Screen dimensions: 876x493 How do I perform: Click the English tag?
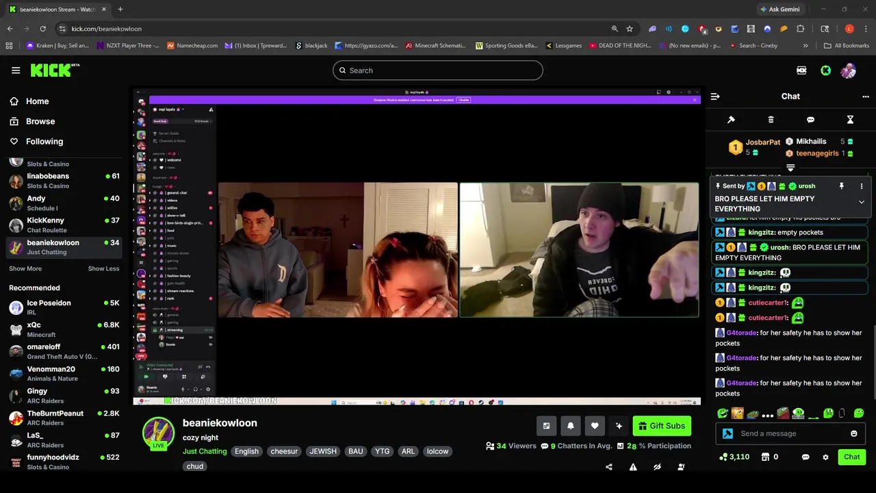pyautogui.click(x=246, y=451)
